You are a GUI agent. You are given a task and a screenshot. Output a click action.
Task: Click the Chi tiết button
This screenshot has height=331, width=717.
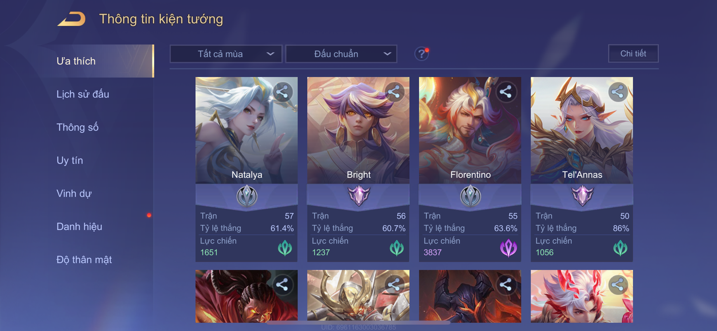(x=633, y=53)
